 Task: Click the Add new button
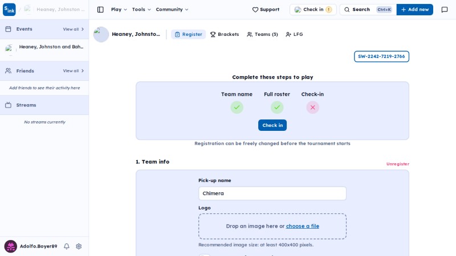click(415, 10)
